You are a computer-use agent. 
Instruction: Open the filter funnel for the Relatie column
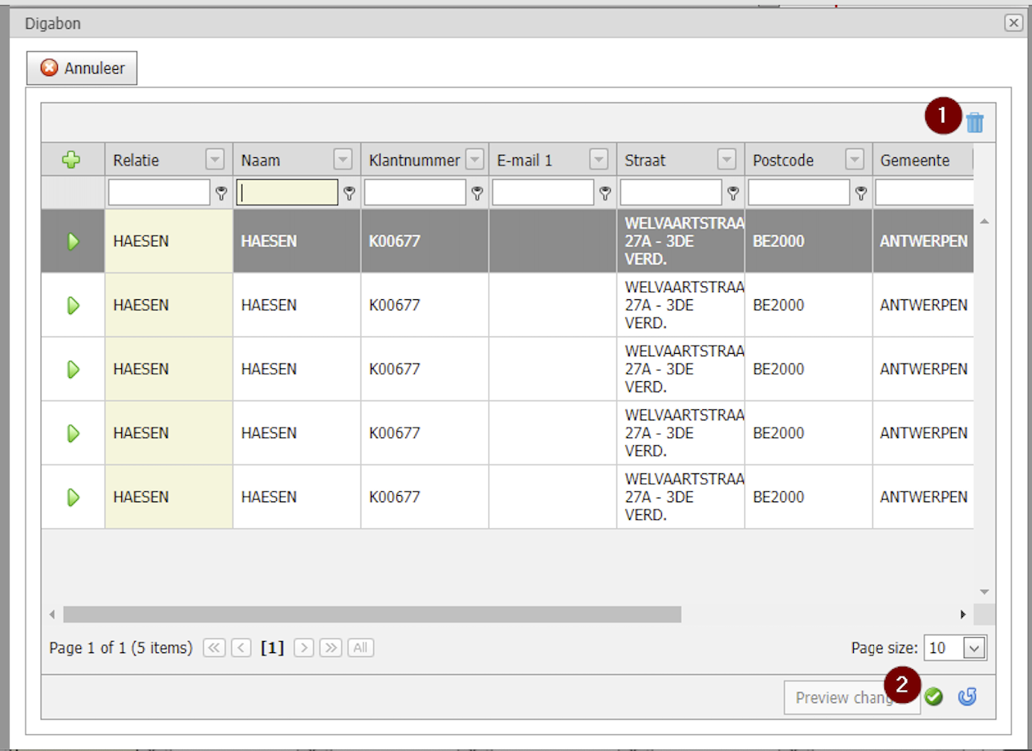pos(220,192)
